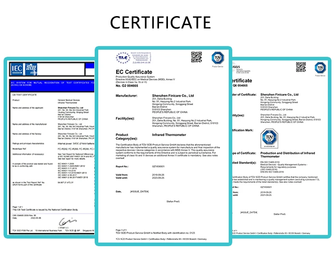Screen dimensions: 335x256
Task: Click the CERTIFICATE heading
Action: 160,22
